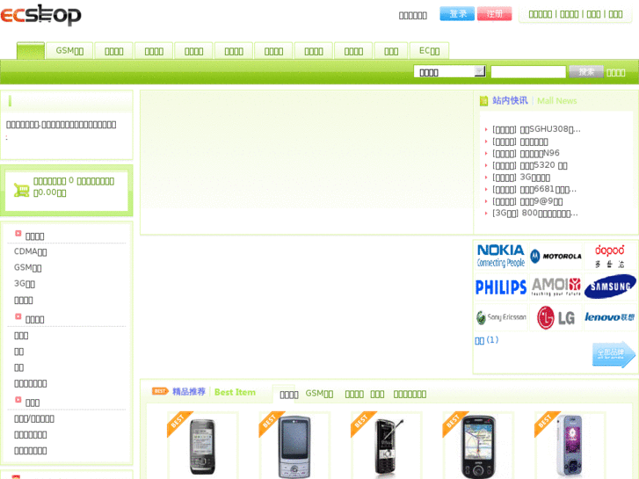The width and height of the screenshot is (639, 479).
Task: Open the EC tab in main navigation
Action: (429, 51)
